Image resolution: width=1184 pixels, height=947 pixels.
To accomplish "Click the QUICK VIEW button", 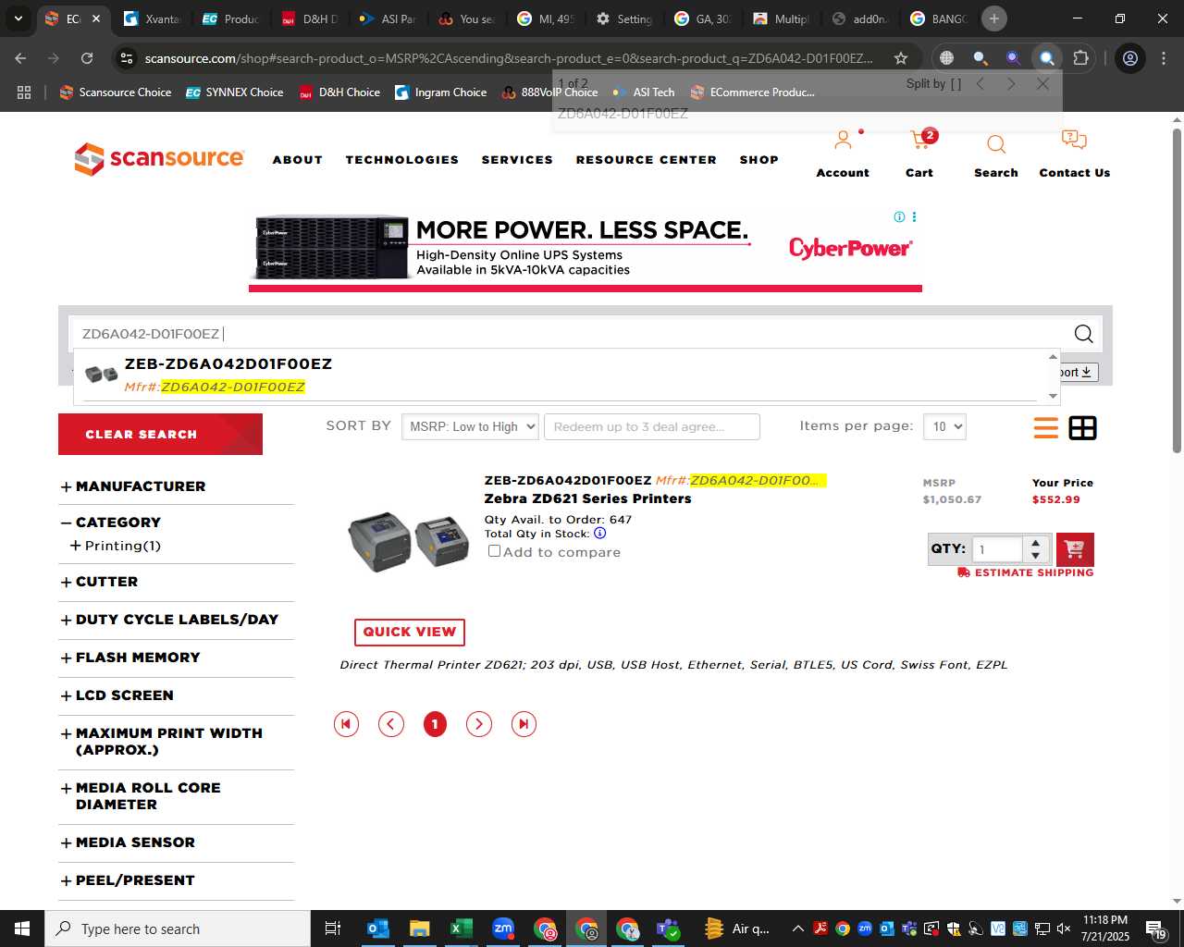I will click(410, 632).
